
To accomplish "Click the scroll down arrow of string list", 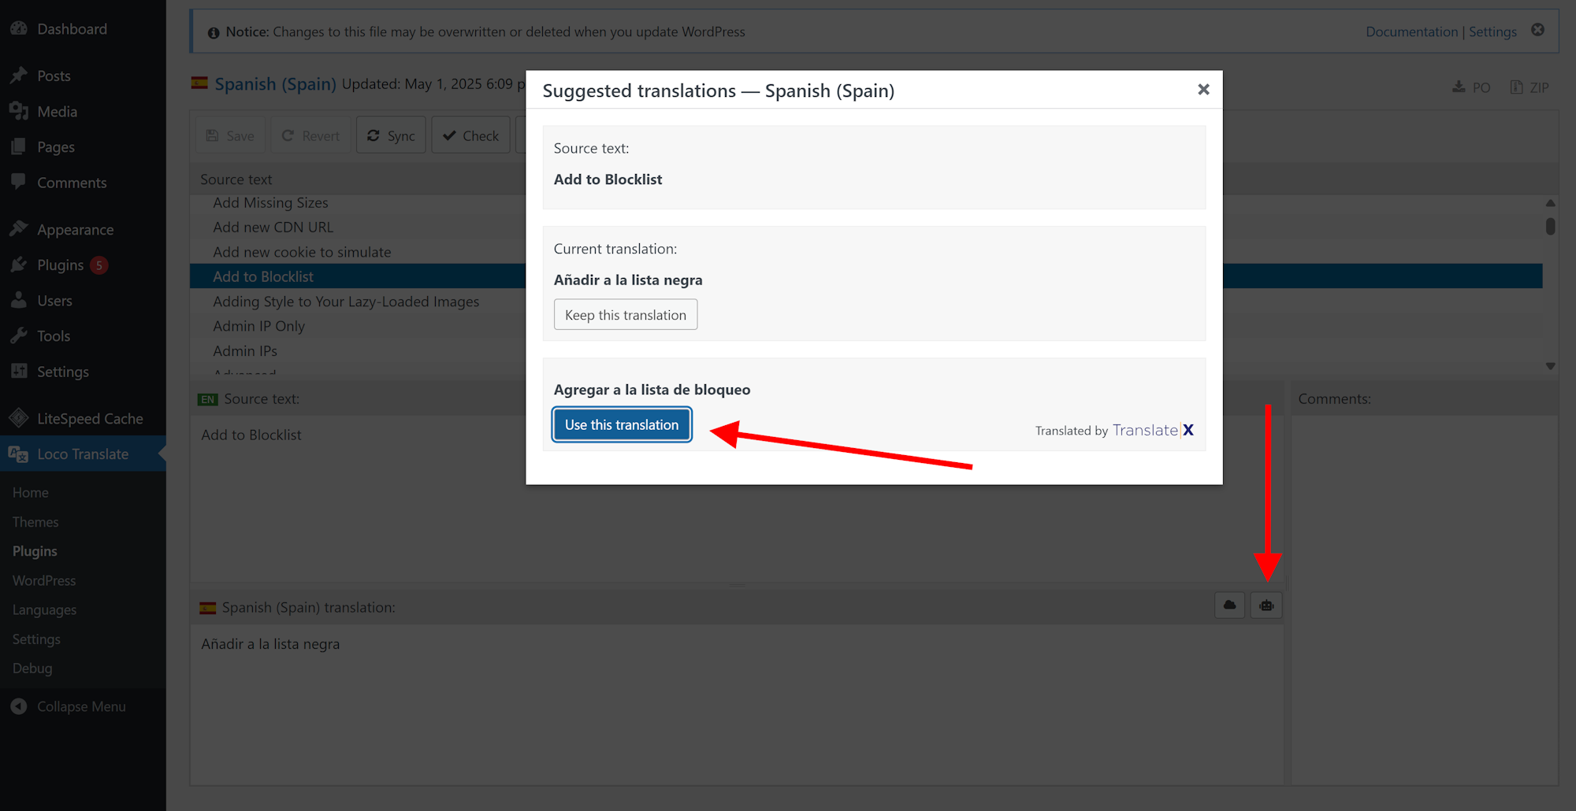I will tap(1550, 366).
